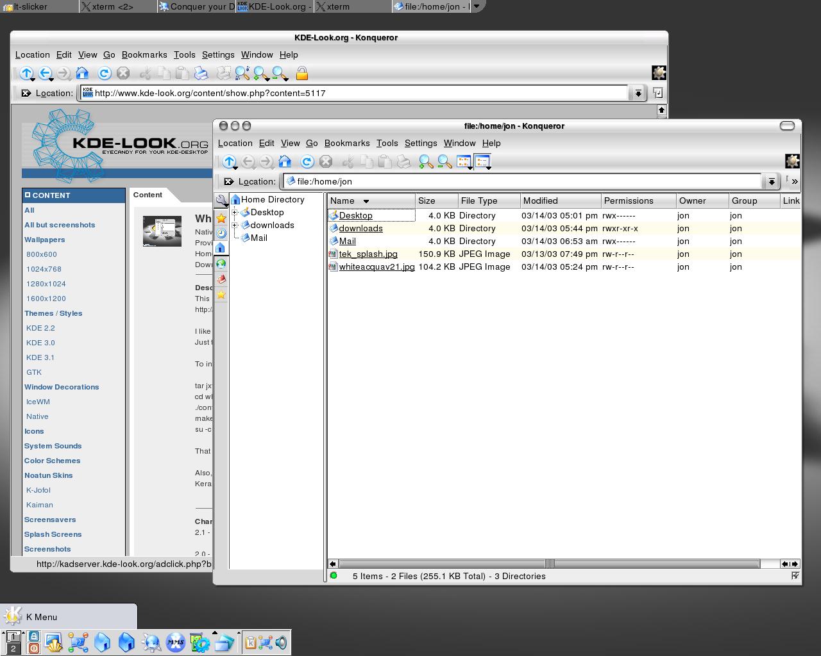
Task: Expand the downloads node in sidebar tree
Action: (235, 225)
